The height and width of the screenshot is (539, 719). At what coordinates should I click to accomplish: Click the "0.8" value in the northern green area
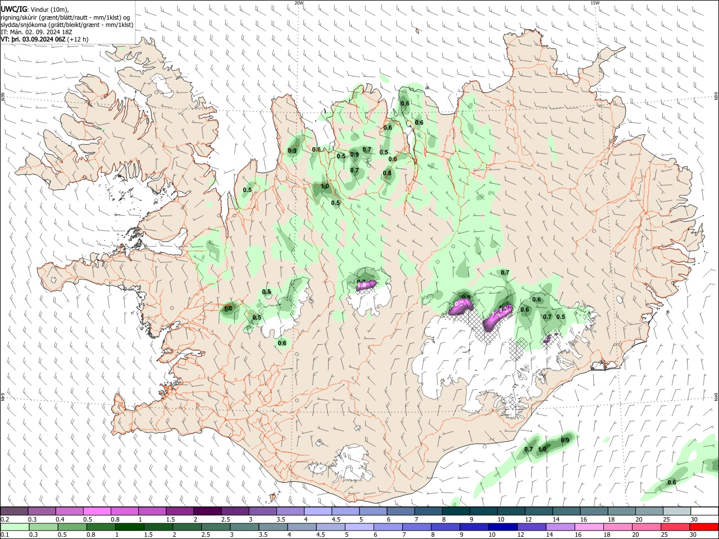(x=387, y=173)
